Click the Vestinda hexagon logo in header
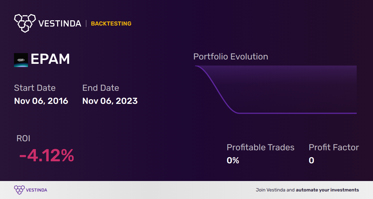This screenshot has width=373, height=199. 25,23
